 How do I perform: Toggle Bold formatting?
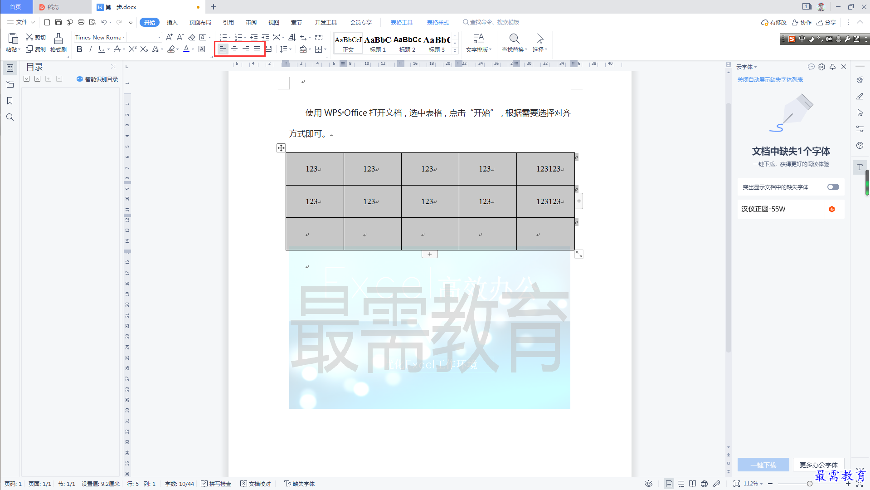pyautogui.click(x=79, y=49)
